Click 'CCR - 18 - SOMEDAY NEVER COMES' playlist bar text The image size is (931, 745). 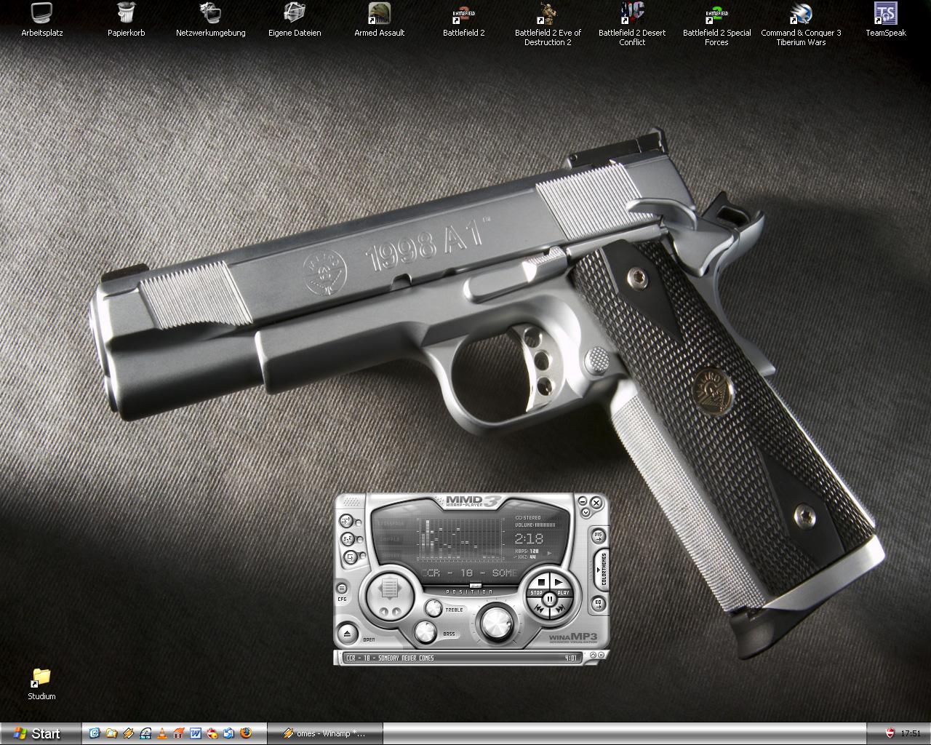(x=390, y=658)
